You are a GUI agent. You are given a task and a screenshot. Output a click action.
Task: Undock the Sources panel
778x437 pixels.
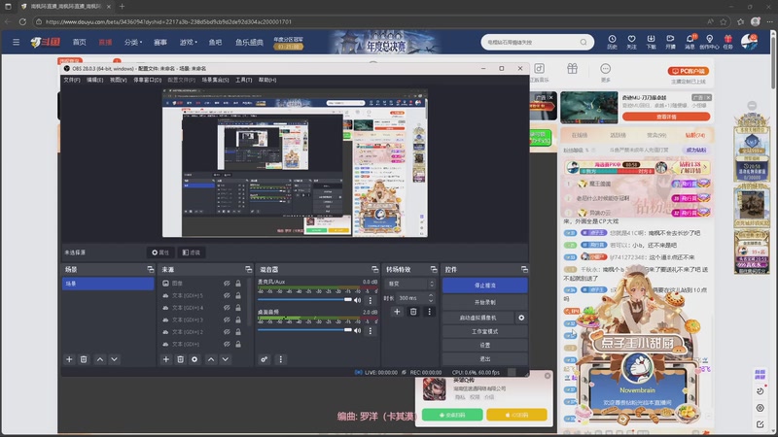click(x=249, y=270)
